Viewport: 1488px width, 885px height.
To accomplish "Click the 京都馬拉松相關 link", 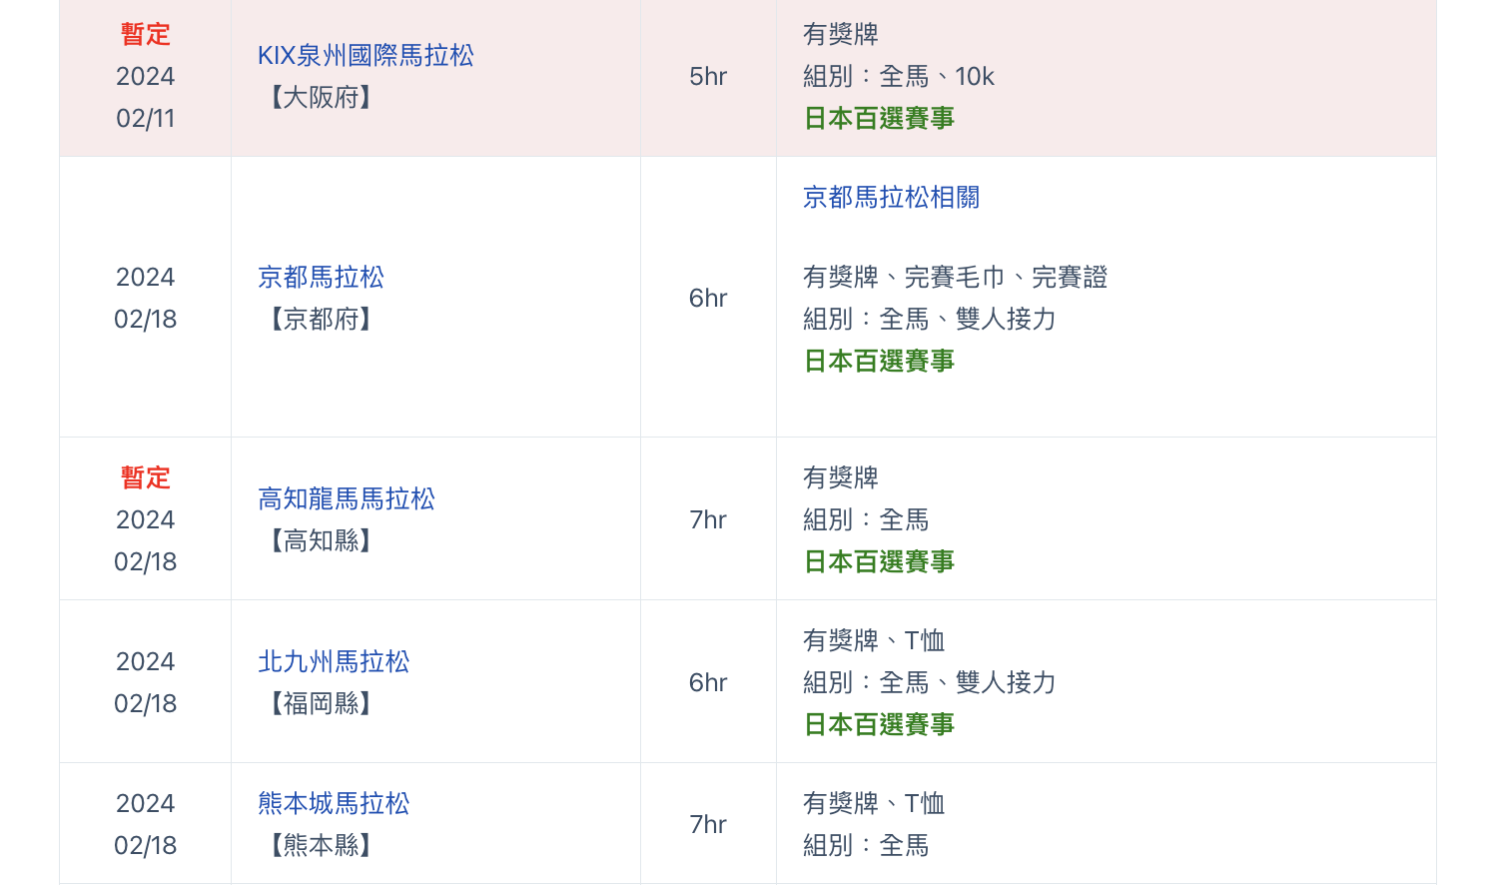I will pos(891,198).
